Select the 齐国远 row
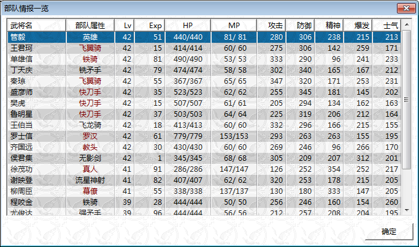 [204, 147]
